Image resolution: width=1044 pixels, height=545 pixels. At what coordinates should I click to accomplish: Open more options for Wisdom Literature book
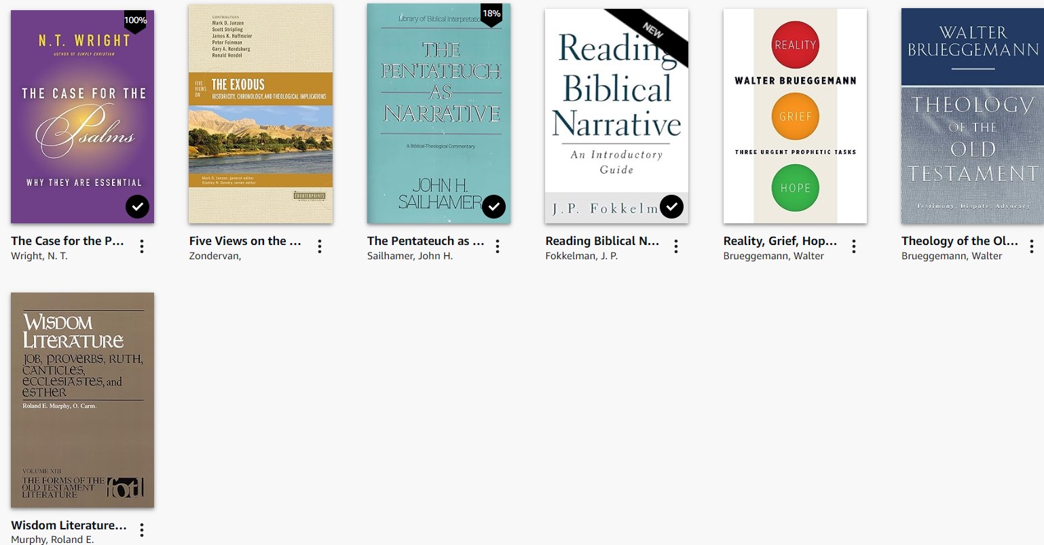click(142, 530)
